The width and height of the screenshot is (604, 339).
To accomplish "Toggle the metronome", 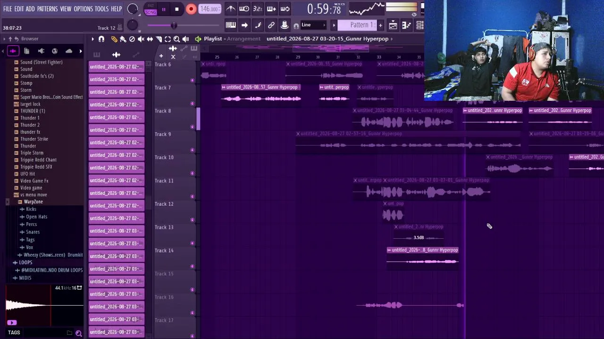I will point(231,9).
